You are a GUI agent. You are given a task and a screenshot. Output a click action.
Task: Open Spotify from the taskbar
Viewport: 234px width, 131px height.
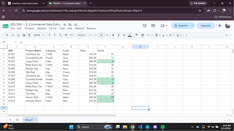tap(163, 127)
